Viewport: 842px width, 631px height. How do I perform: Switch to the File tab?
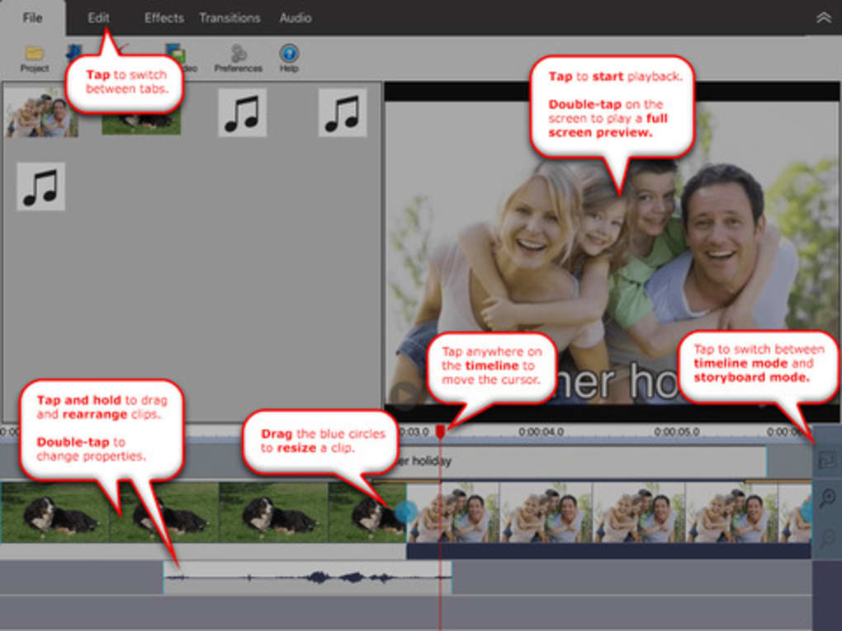pyautogui.click(x=32, y=17)
